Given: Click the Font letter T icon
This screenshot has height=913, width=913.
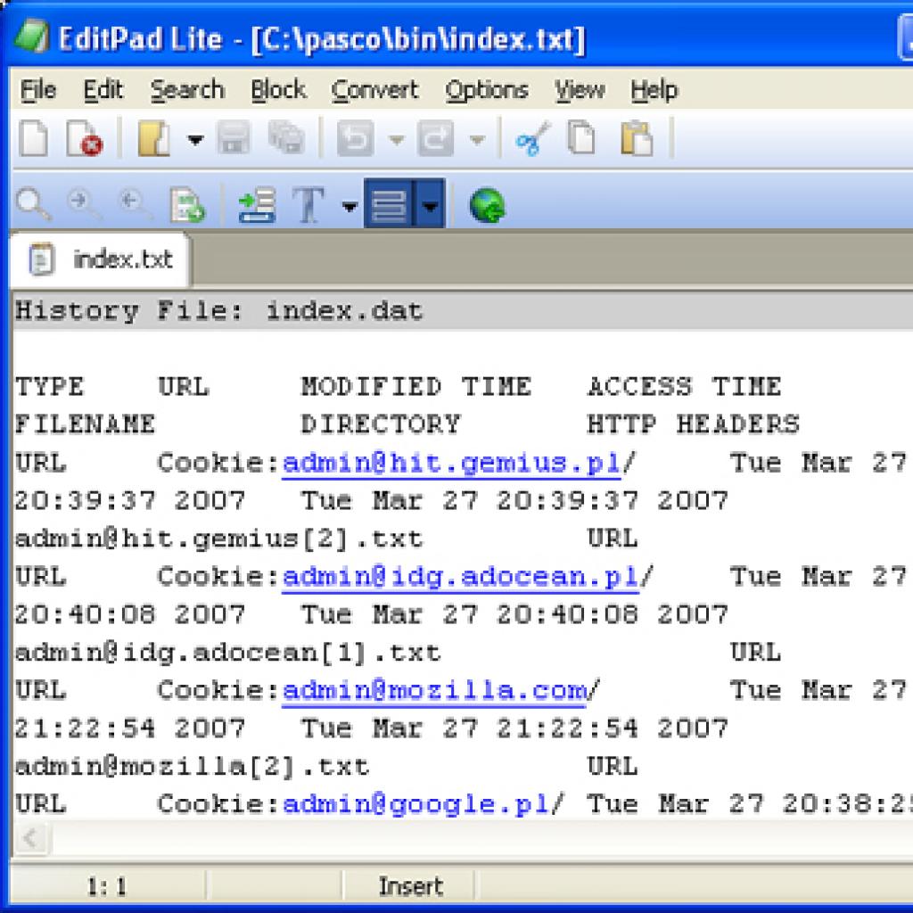Looking at the screenshot, I should [x=308, y=205].
